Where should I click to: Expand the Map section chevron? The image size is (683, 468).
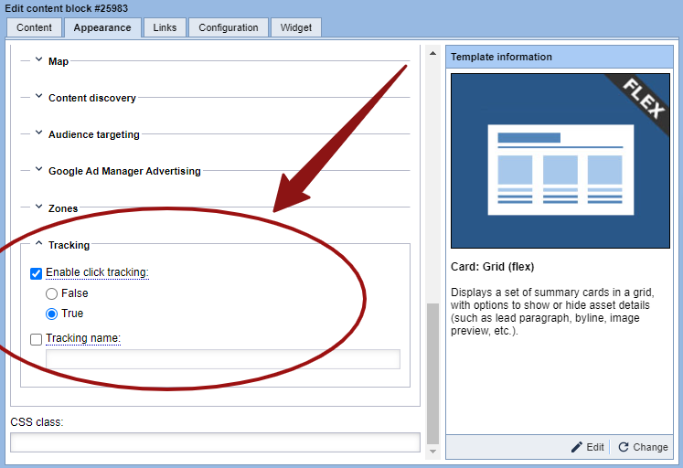click(x=38, y=59)
